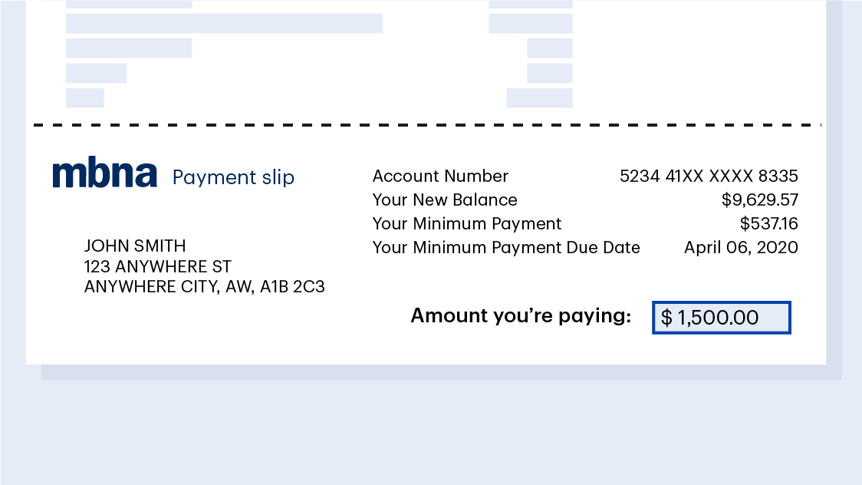Image resolution: width=862 pixels, height=485 pixels.
Task: Click the dashed tear-off line above the slip
Action: click(x=426, y=124)
